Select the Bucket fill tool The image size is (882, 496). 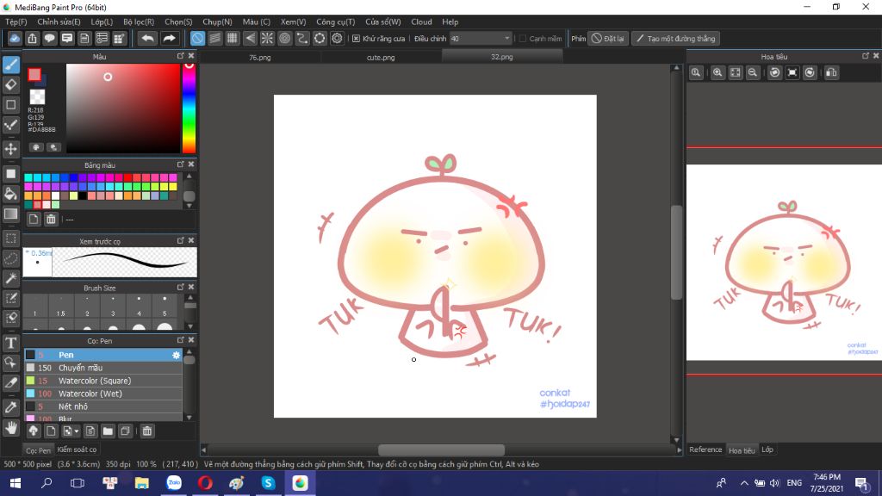(x=10, y=194)
